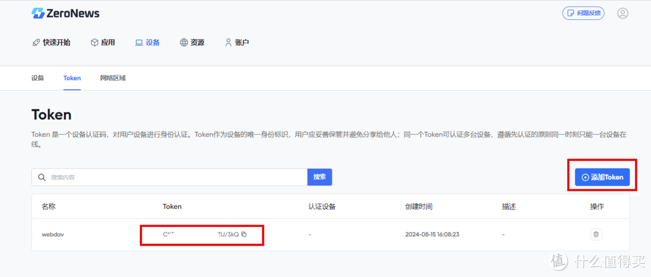The height and width of the screenshot is (277, 651).
Task: Switch to the Token sub-tab
Action: pyautogui.click(x=72, y=78)
